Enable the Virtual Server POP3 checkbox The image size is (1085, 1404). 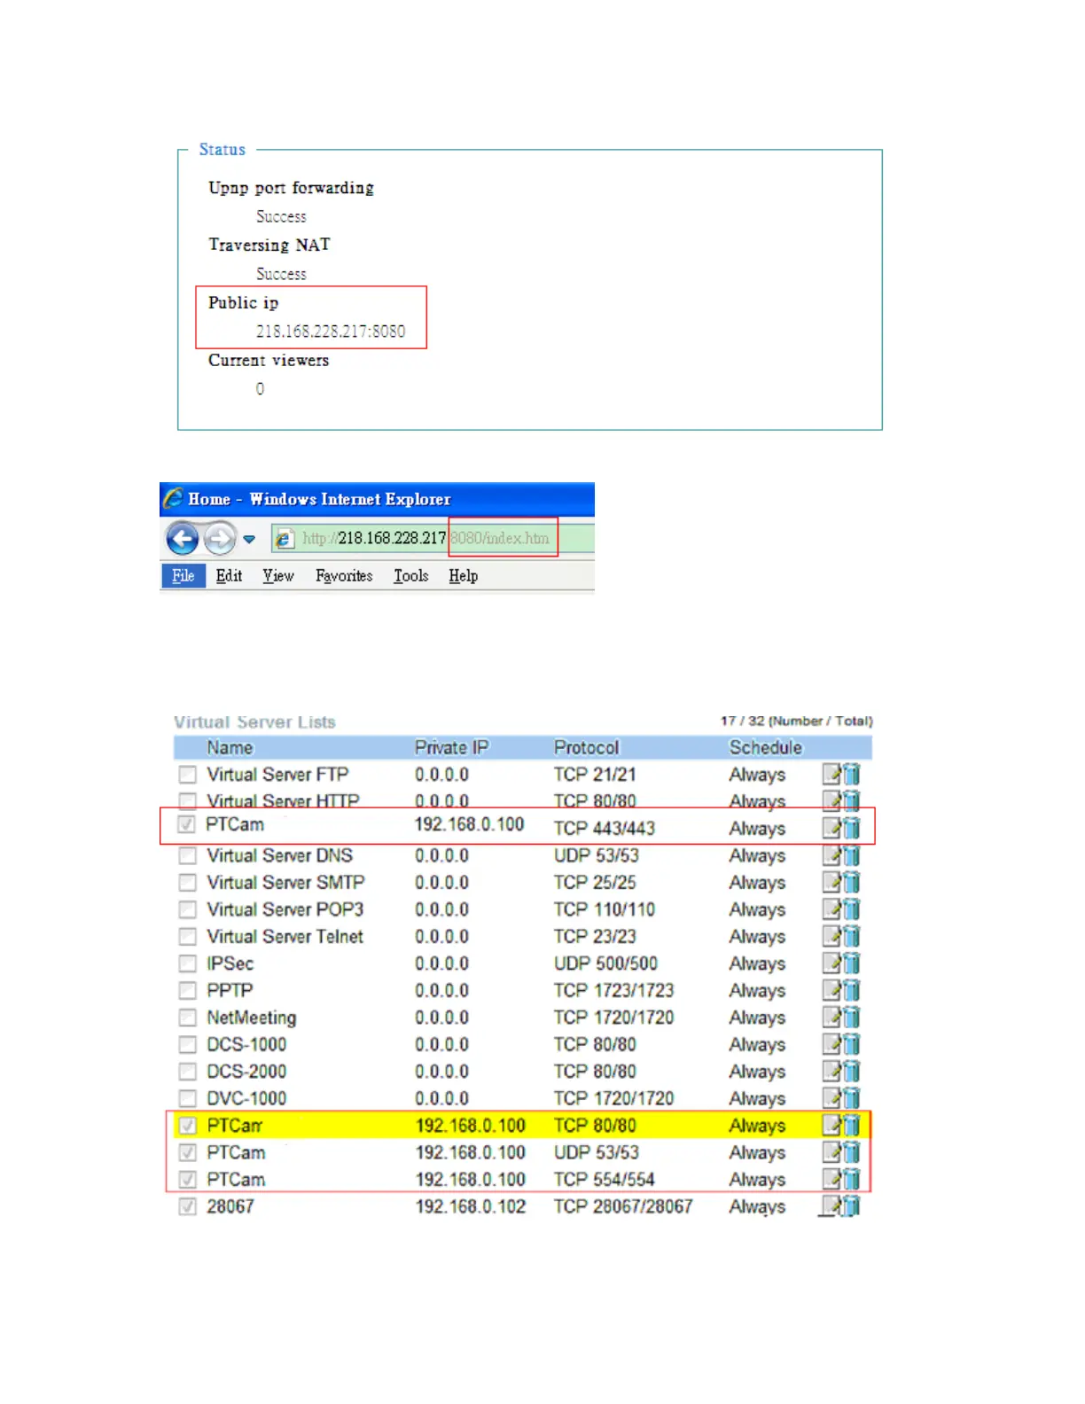(187, 910)
